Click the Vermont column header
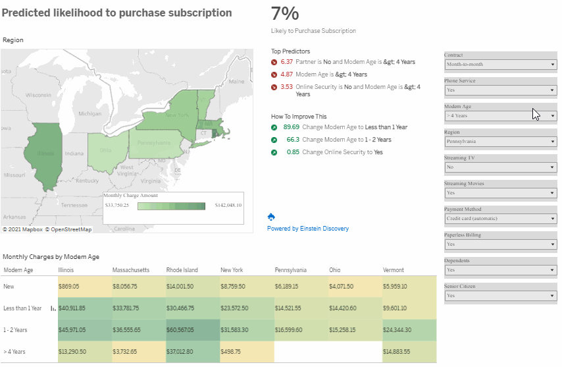This screenshot has height=367, width=562. point(393,270)
